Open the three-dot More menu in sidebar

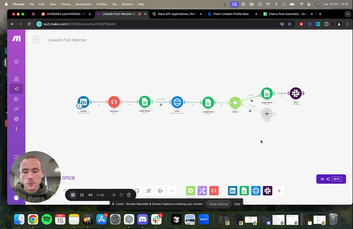pyautogui.click(x=16, y=129)
